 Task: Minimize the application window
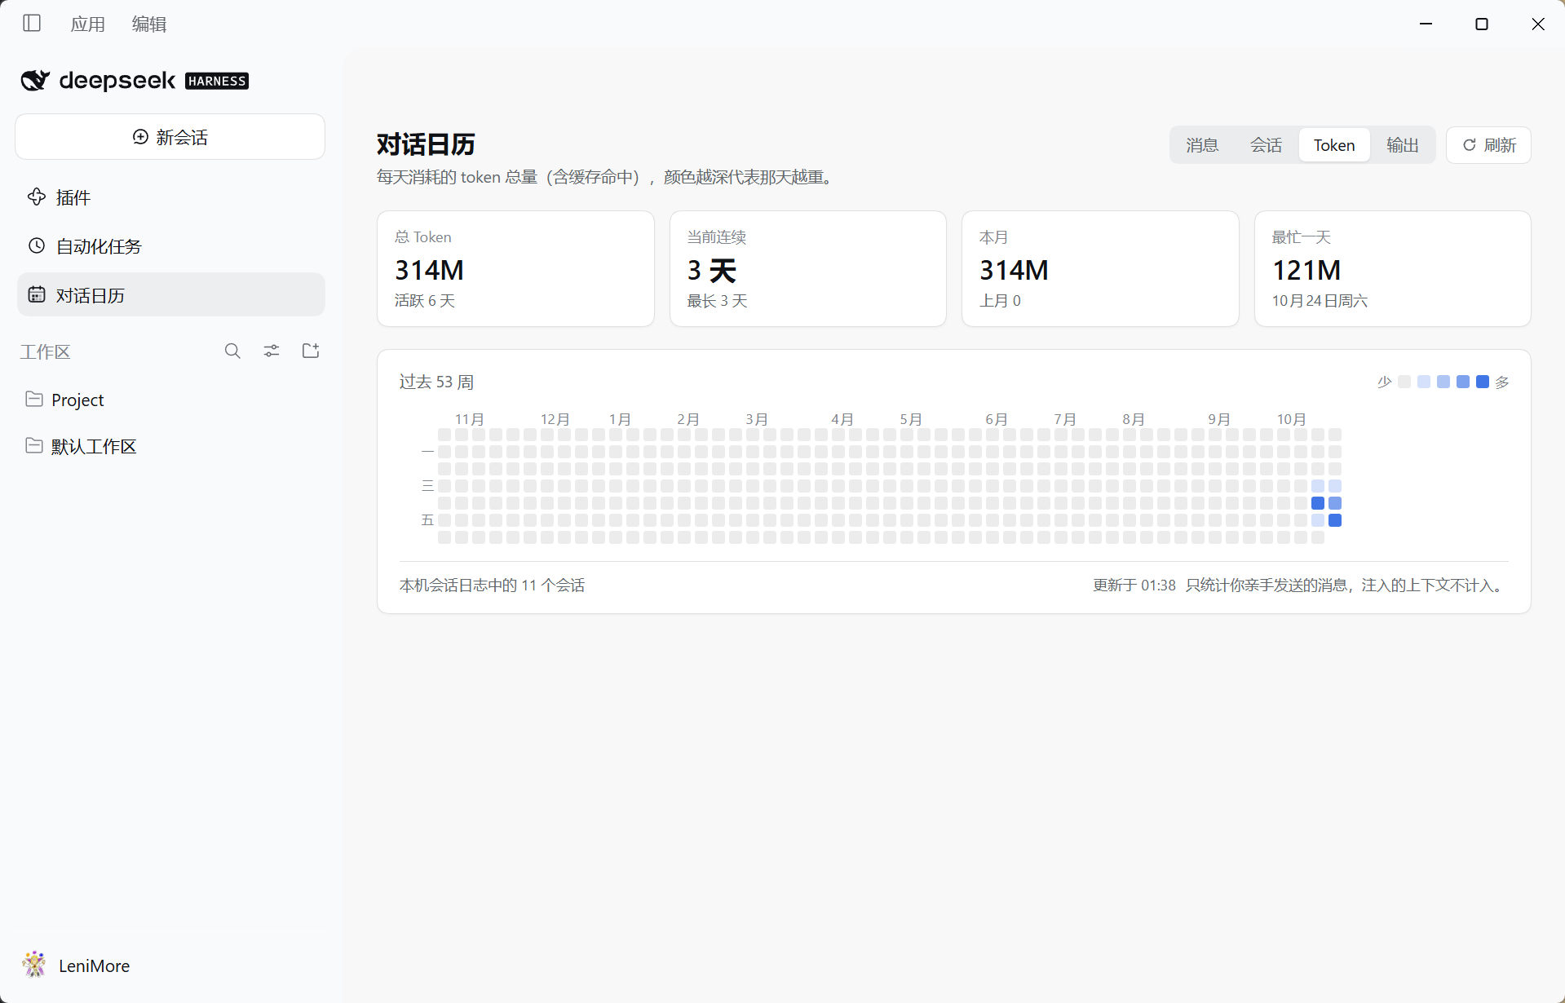tap(1426, 24)
